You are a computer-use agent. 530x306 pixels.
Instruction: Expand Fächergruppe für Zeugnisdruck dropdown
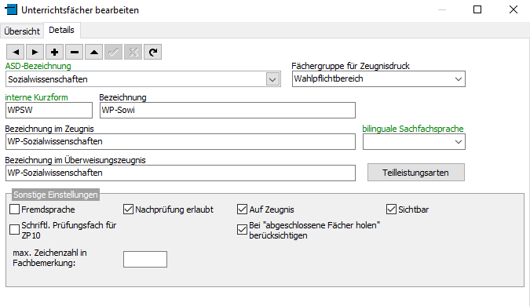[x=459, y=79]
